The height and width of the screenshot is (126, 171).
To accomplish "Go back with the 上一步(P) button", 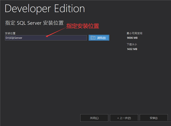I will 124,118.
